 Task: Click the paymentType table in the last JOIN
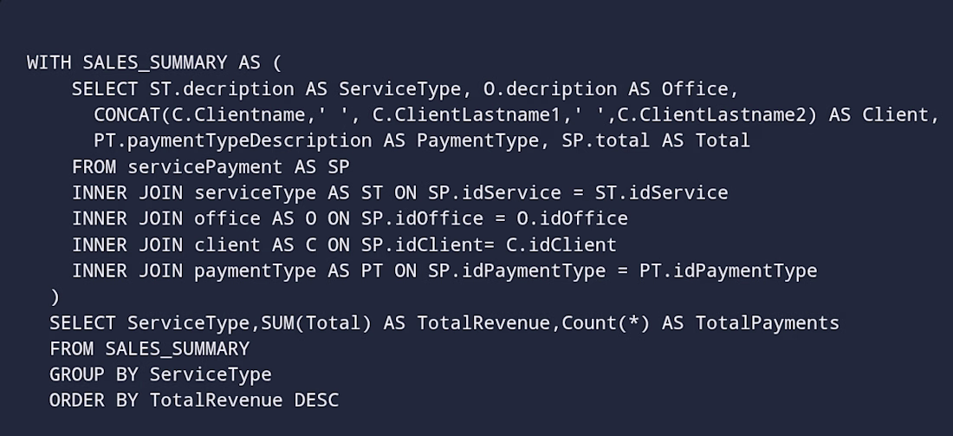pyautogui.click(x=256, y=270)
